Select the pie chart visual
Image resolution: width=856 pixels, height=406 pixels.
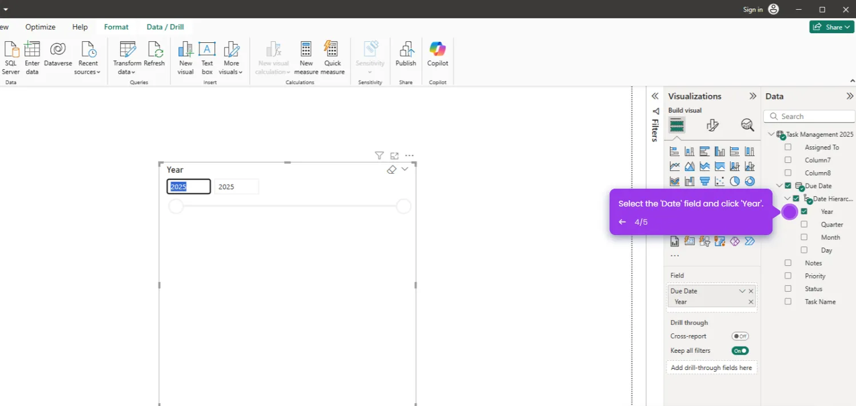(x=734, y=181)
